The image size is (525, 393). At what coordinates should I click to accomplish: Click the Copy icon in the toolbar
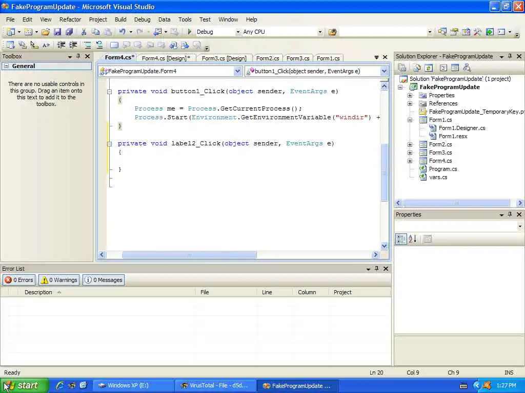pos(95,32)
